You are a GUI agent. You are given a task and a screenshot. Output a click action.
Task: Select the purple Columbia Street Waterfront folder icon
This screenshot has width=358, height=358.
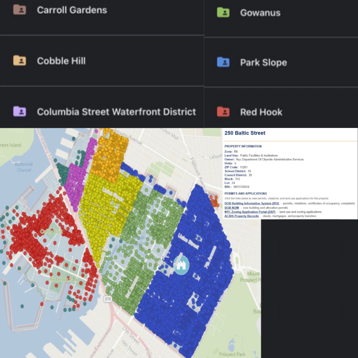pos(20,112)
